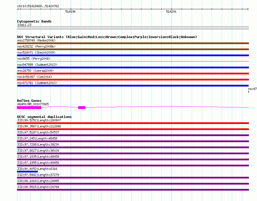Click the 10q11.23 band label
The height and width of the screenshot is (201, 257).
pyautogui.click(x=24, y=25)
